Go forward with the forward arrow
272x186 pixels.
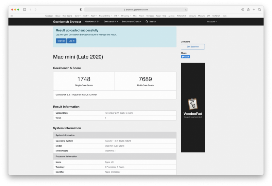point(36,10)
